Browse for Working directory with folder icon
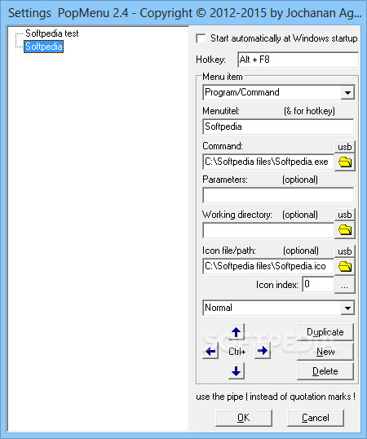Screen dimensions: 367x439 click(x=345, y=230)
